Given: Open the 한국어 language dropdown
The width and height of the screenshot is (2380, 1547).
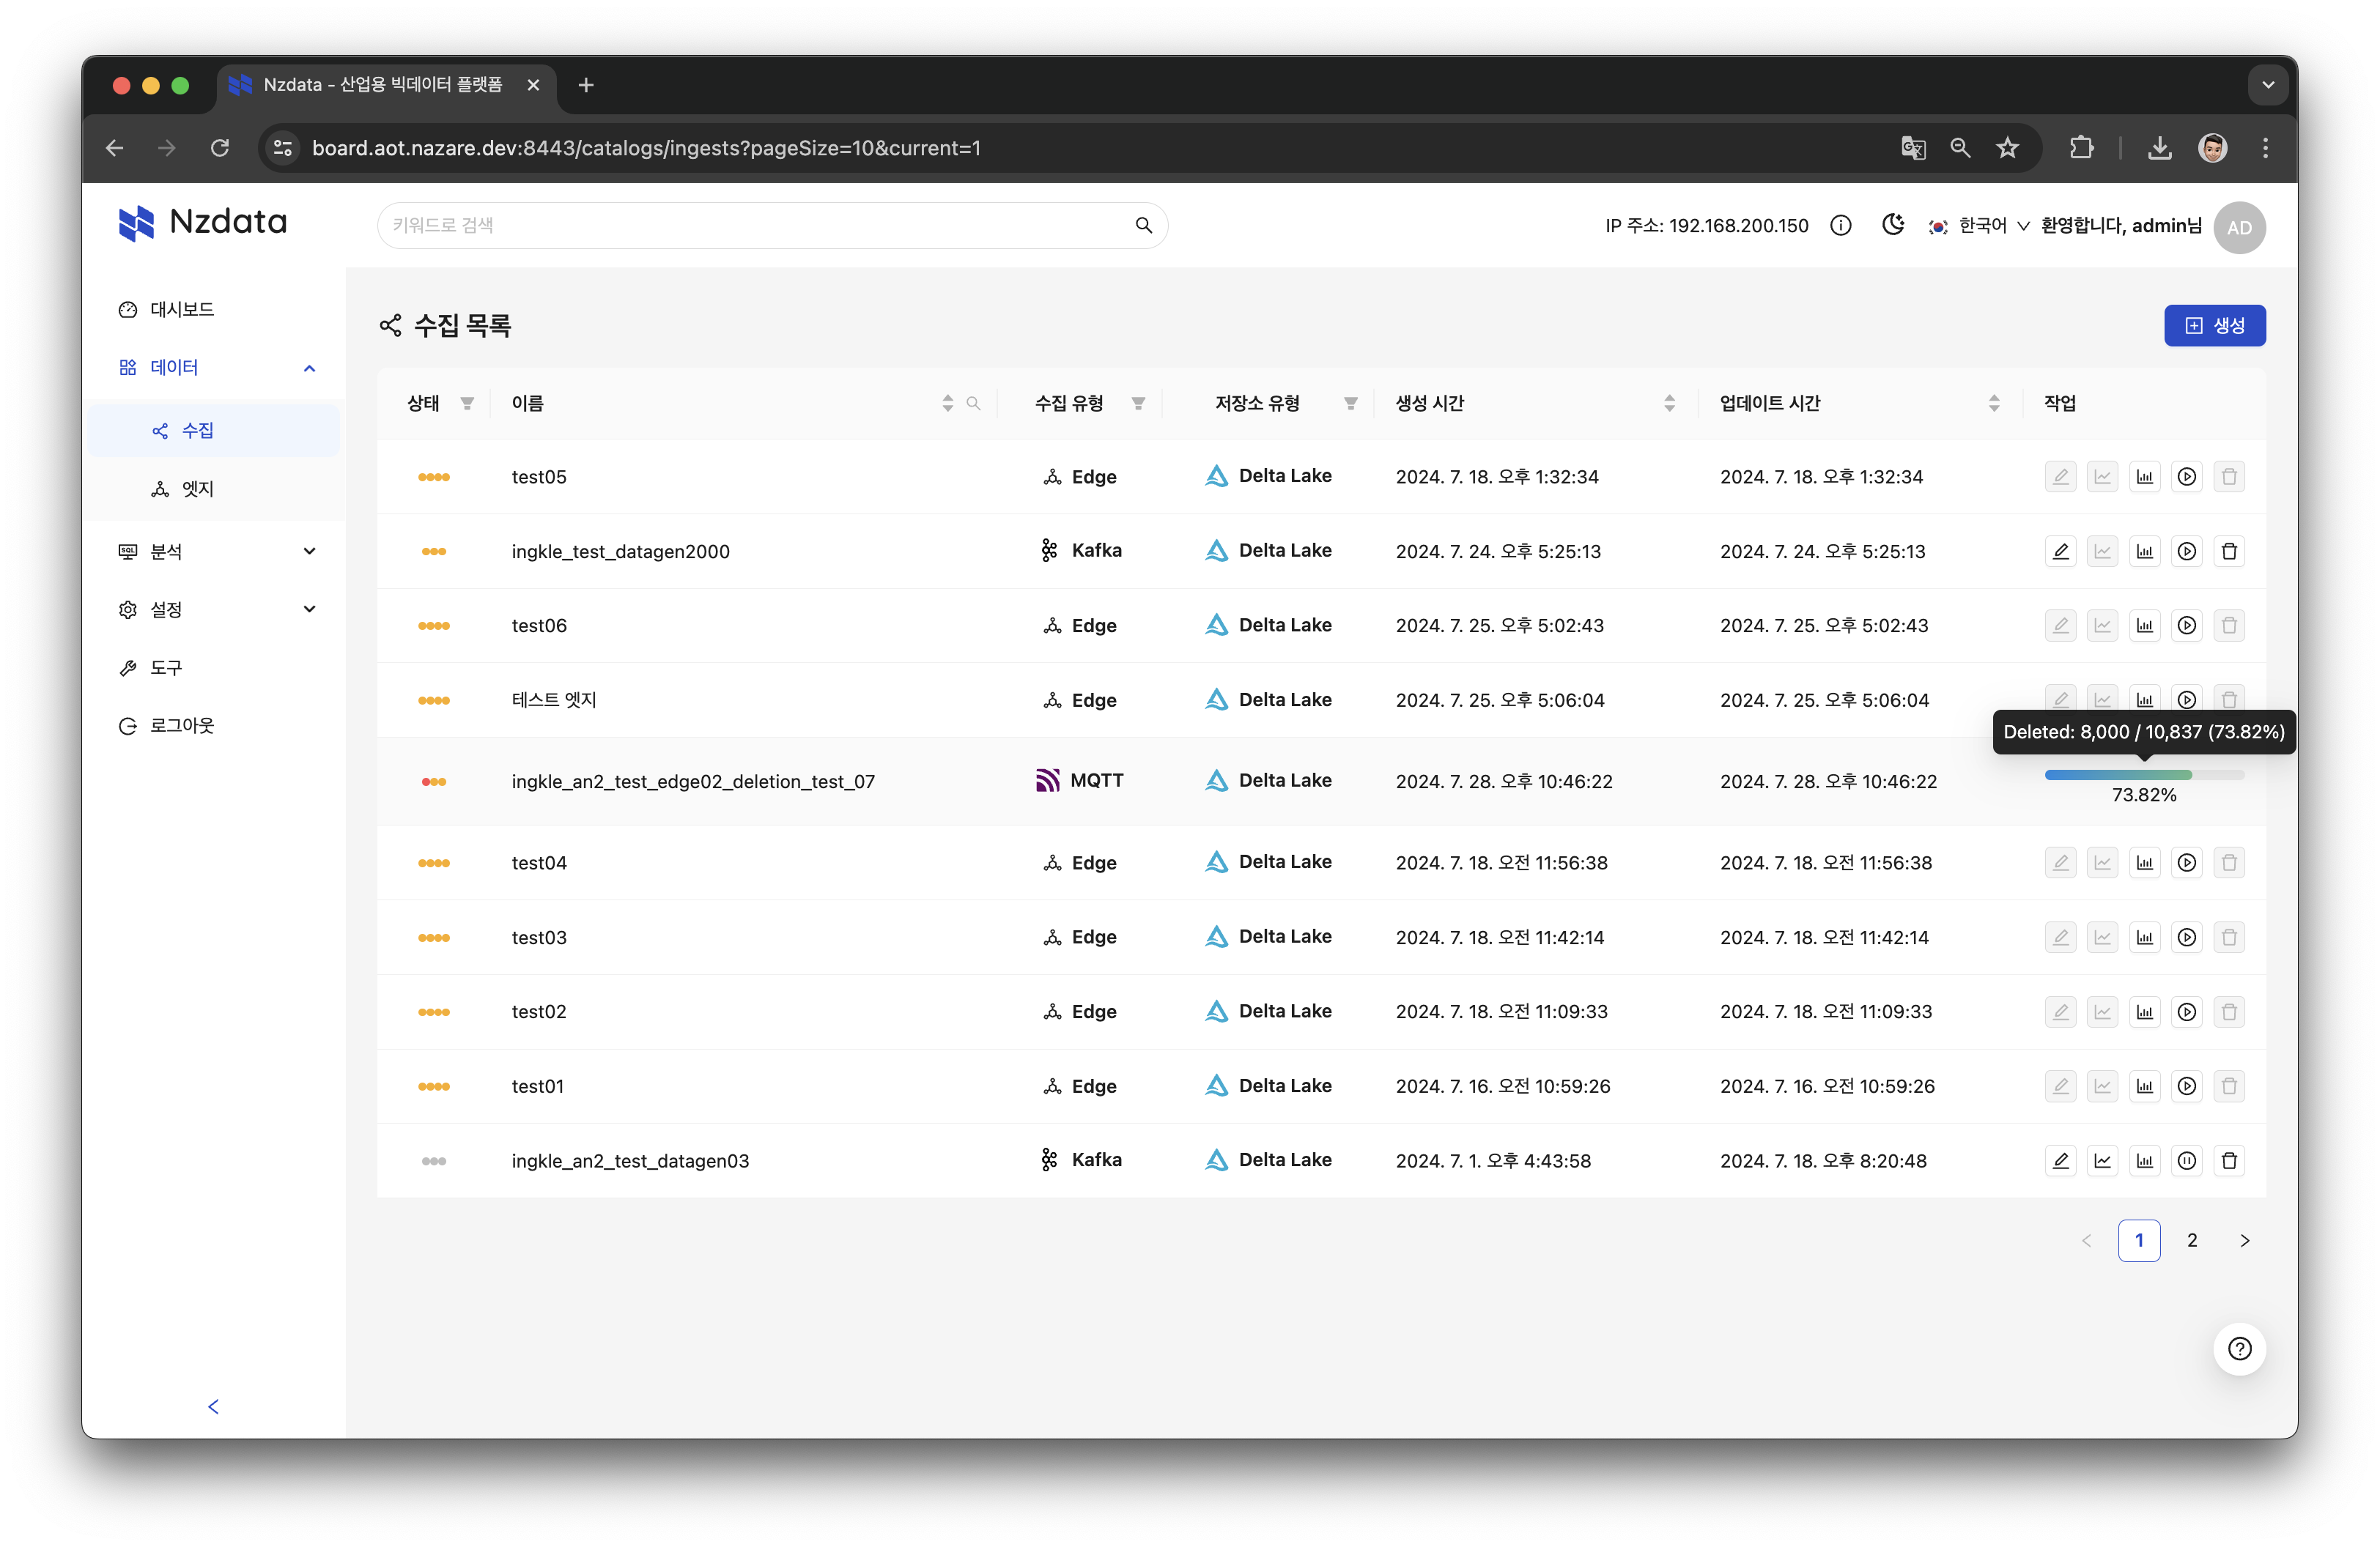Looking at the screenshot, I should pyautogui.click(x=1979, y=226).
